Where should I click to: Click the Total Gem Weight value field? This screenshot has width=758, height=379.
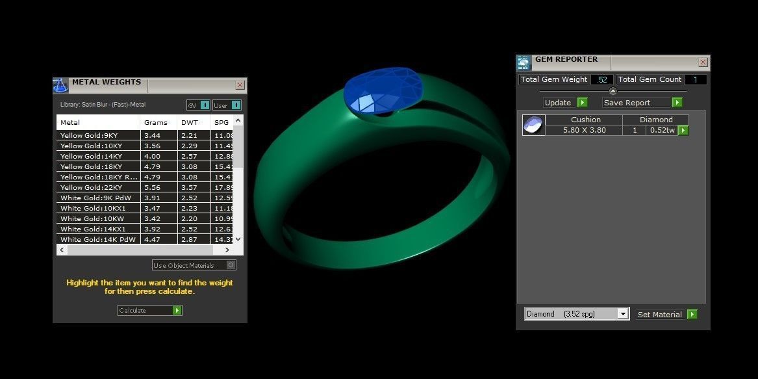coord(602,80)
